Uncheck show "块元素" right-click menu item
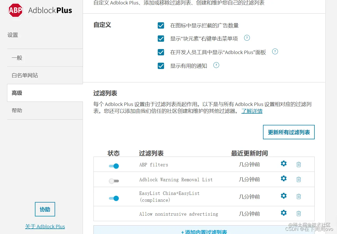This screenshot has height=234, width=337. click(x=161, y=39)
